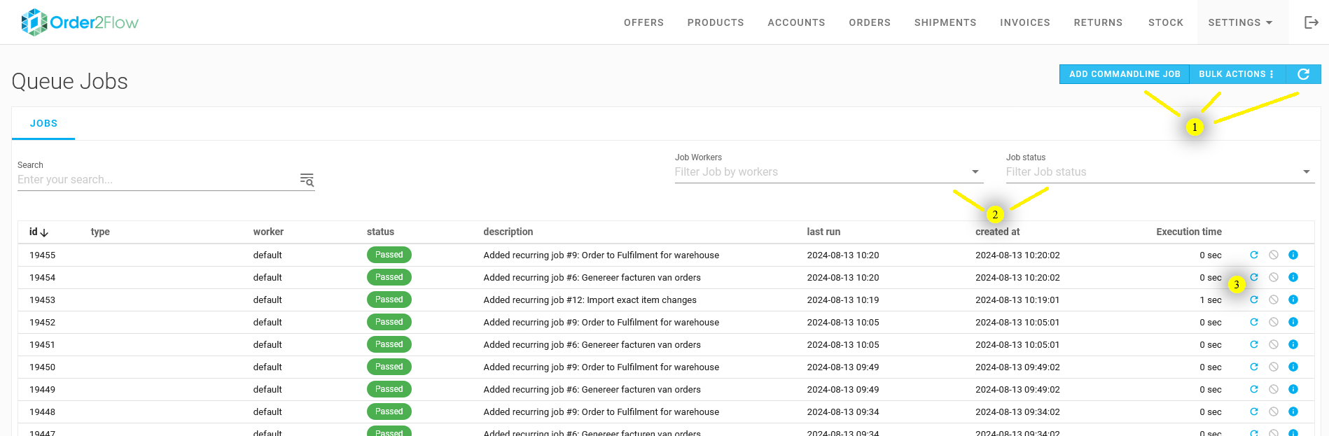Viewport: 1329px width, 436px height.
Task: Expand the Settings menu
Action: coord(1239,22)
